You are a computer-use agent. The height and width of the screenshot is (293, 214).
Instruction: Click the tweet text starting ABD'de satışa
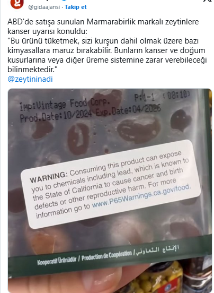tap(103, 27)
